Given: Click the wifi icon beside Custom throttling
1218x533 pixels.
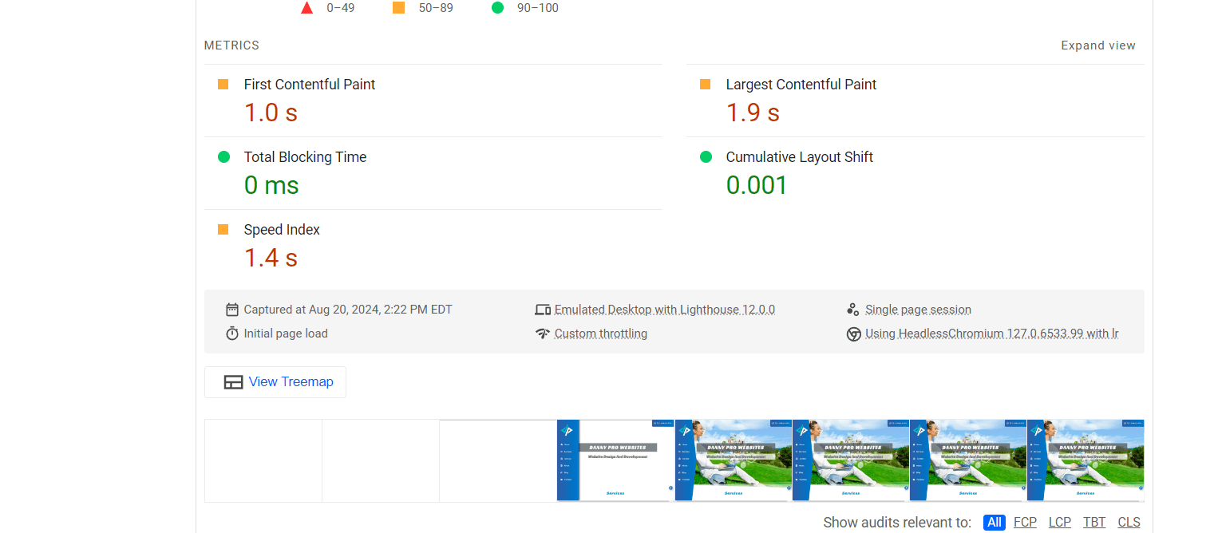Looking at the screenshot, I should 543,334.
